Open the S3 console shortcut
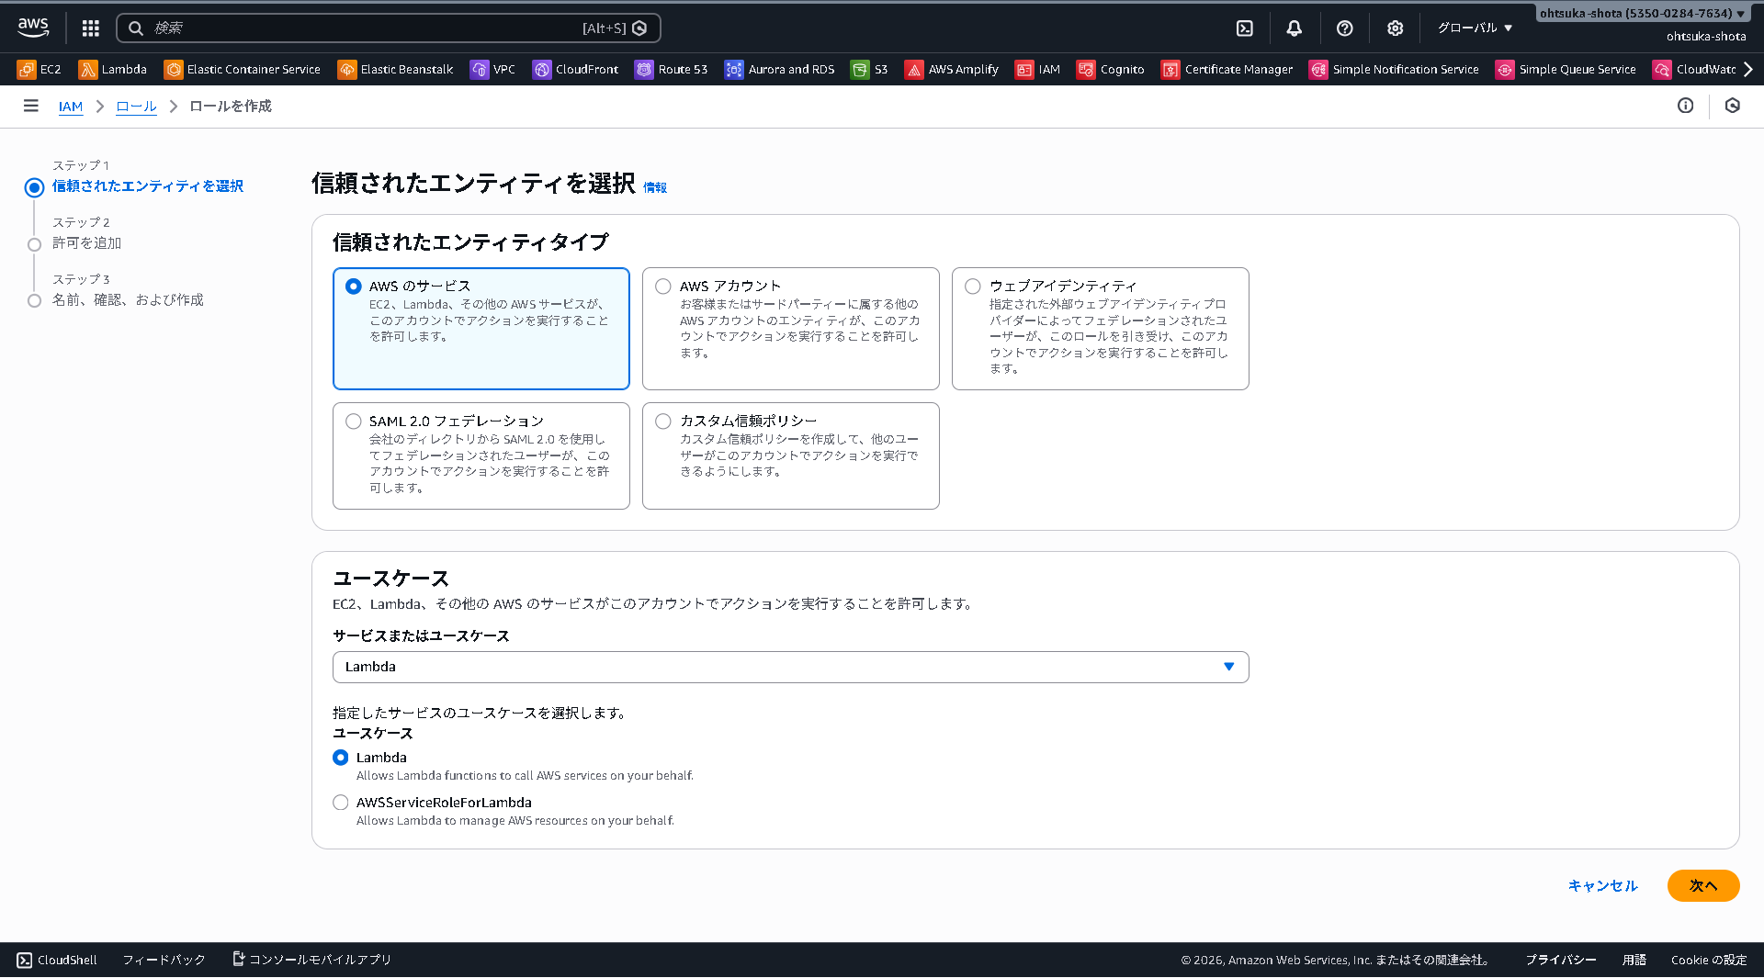 tap(869, 69)
